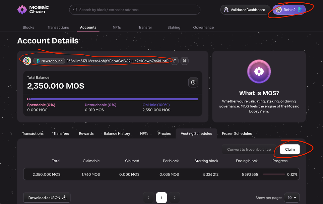Go to the next page arrow

(x=174, y=198)
